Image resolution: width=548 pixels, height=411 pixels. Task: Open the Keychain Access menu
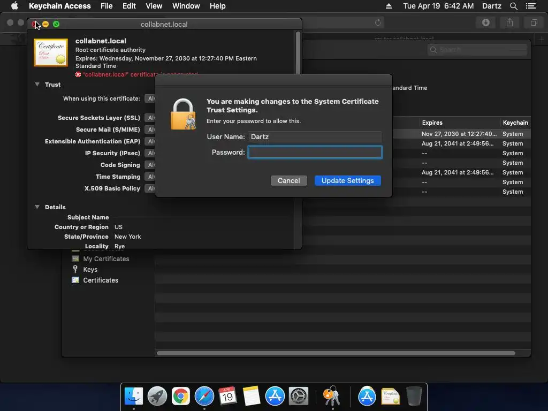click(60, 6)
